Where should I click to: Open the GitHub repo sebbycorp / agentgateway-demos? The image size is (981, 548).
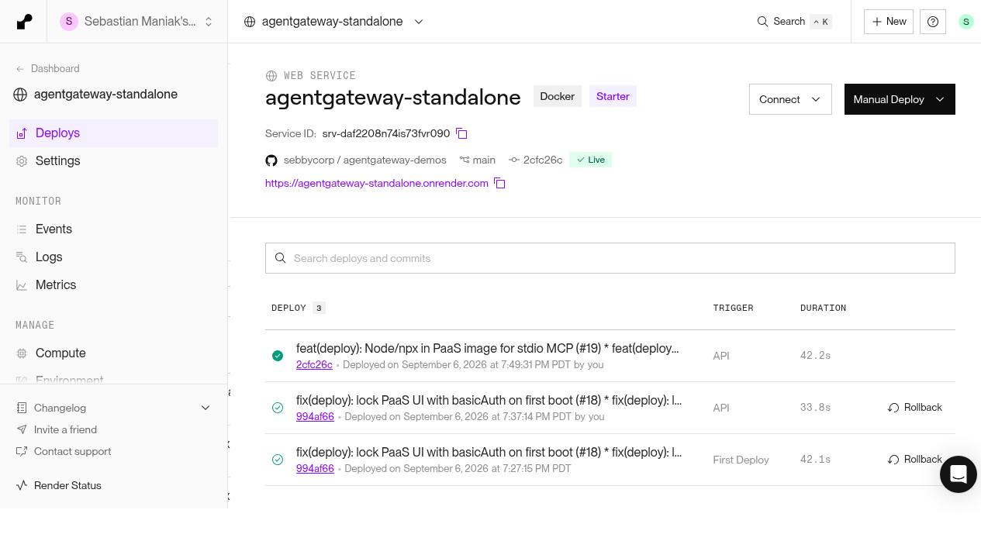tap(356, 160)
